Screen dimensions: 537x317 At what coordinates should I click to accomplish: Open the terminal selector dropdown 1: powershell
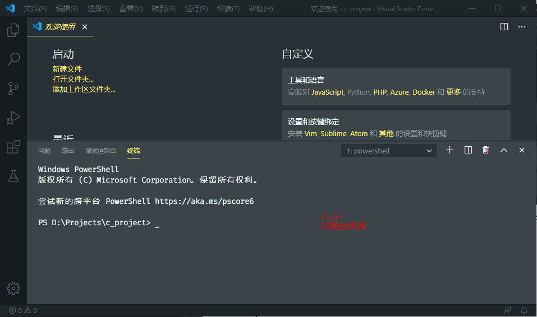tap(389, 151)
